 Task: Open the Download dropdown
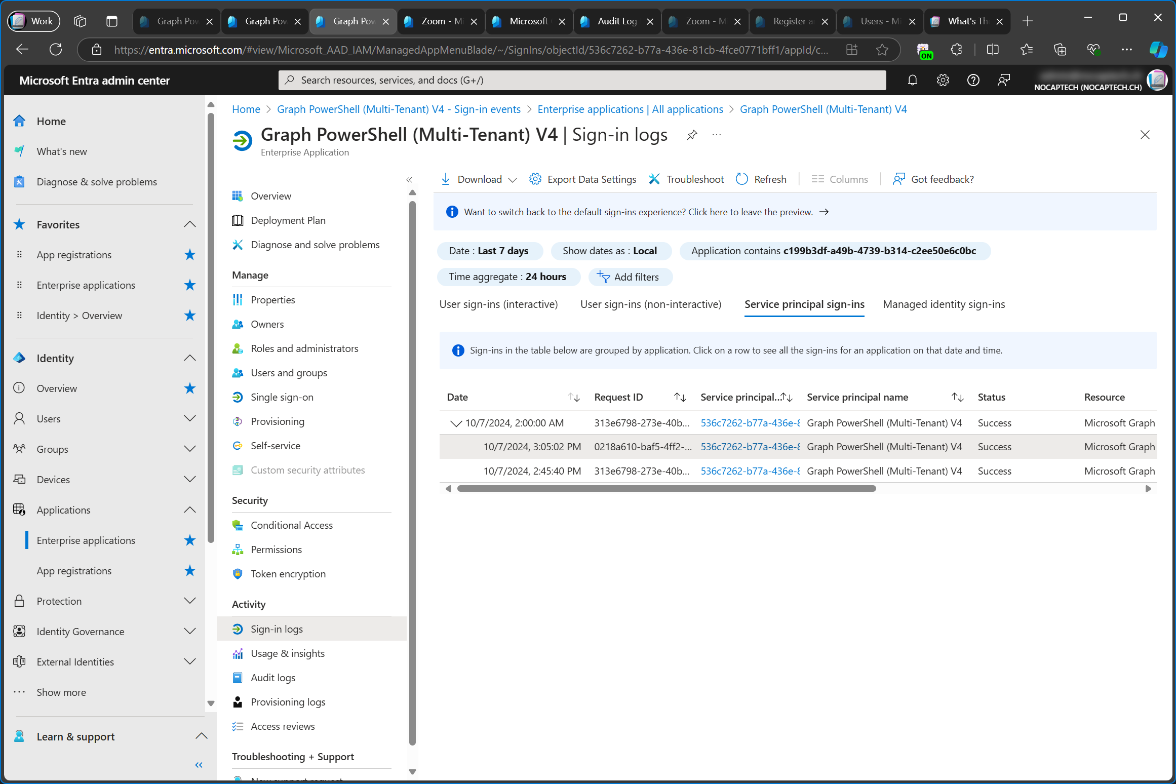tap(479, 179)
